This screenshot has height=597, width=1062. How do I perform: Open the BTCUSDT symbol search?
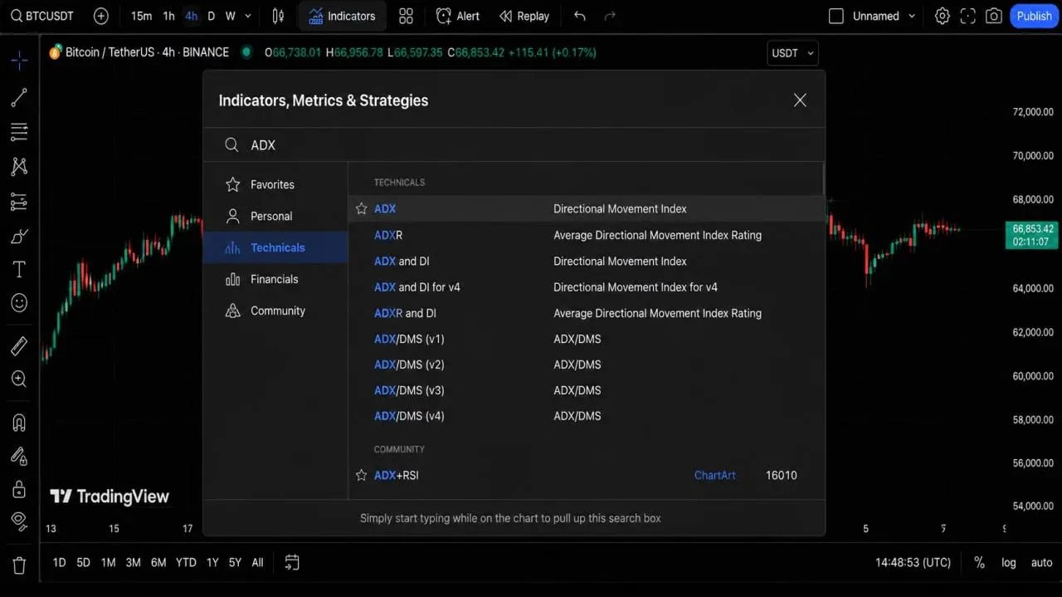(x=41, y=16)
